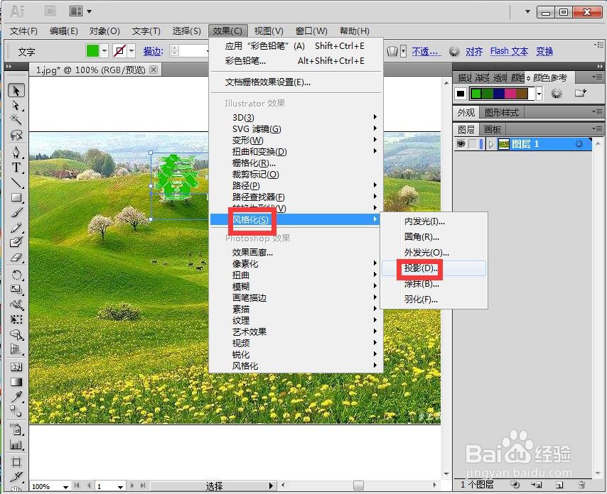This screenshot has height=494, width=607.
Task: Close the 1.jpg document tab
Action: click(x=154, y=70)
